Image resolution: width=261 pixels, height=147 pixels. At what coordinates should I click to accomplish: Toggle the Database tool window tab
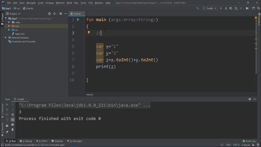259,20
